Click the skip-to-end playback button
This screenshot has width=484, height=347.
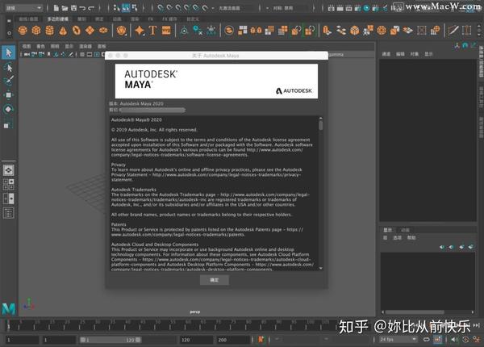tap(477, 325)
